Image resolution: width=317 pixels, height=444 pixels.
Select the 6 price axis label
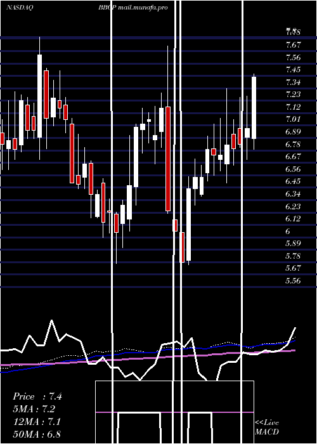coord(288,231)
